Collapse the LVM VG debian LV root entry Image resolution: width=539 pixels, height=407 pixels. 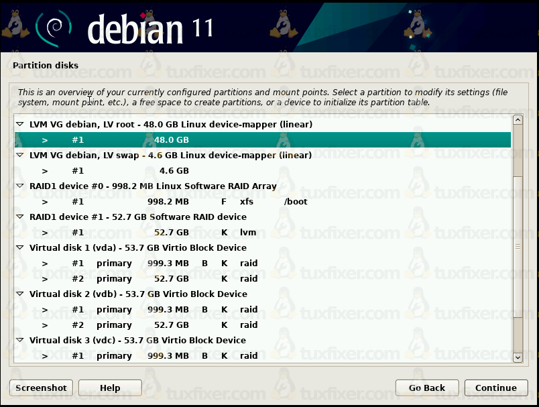point(19,125)
